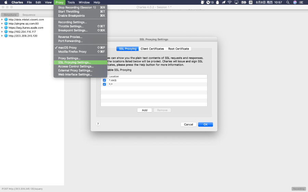Open the Wi-Fi status menu
This screenshot has width=308, height=192.
coord(230,2)
